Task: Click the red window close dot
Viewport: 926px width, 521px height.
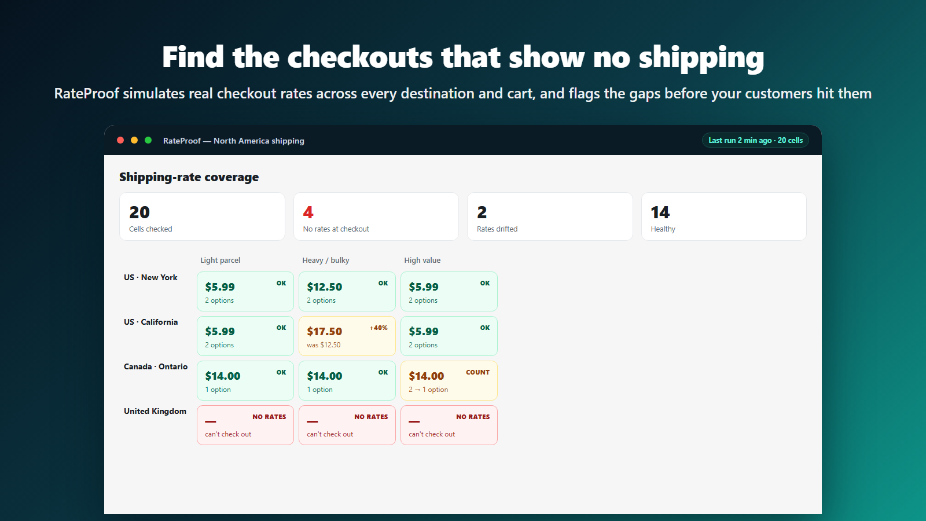Action: click(x=120, y=140)
